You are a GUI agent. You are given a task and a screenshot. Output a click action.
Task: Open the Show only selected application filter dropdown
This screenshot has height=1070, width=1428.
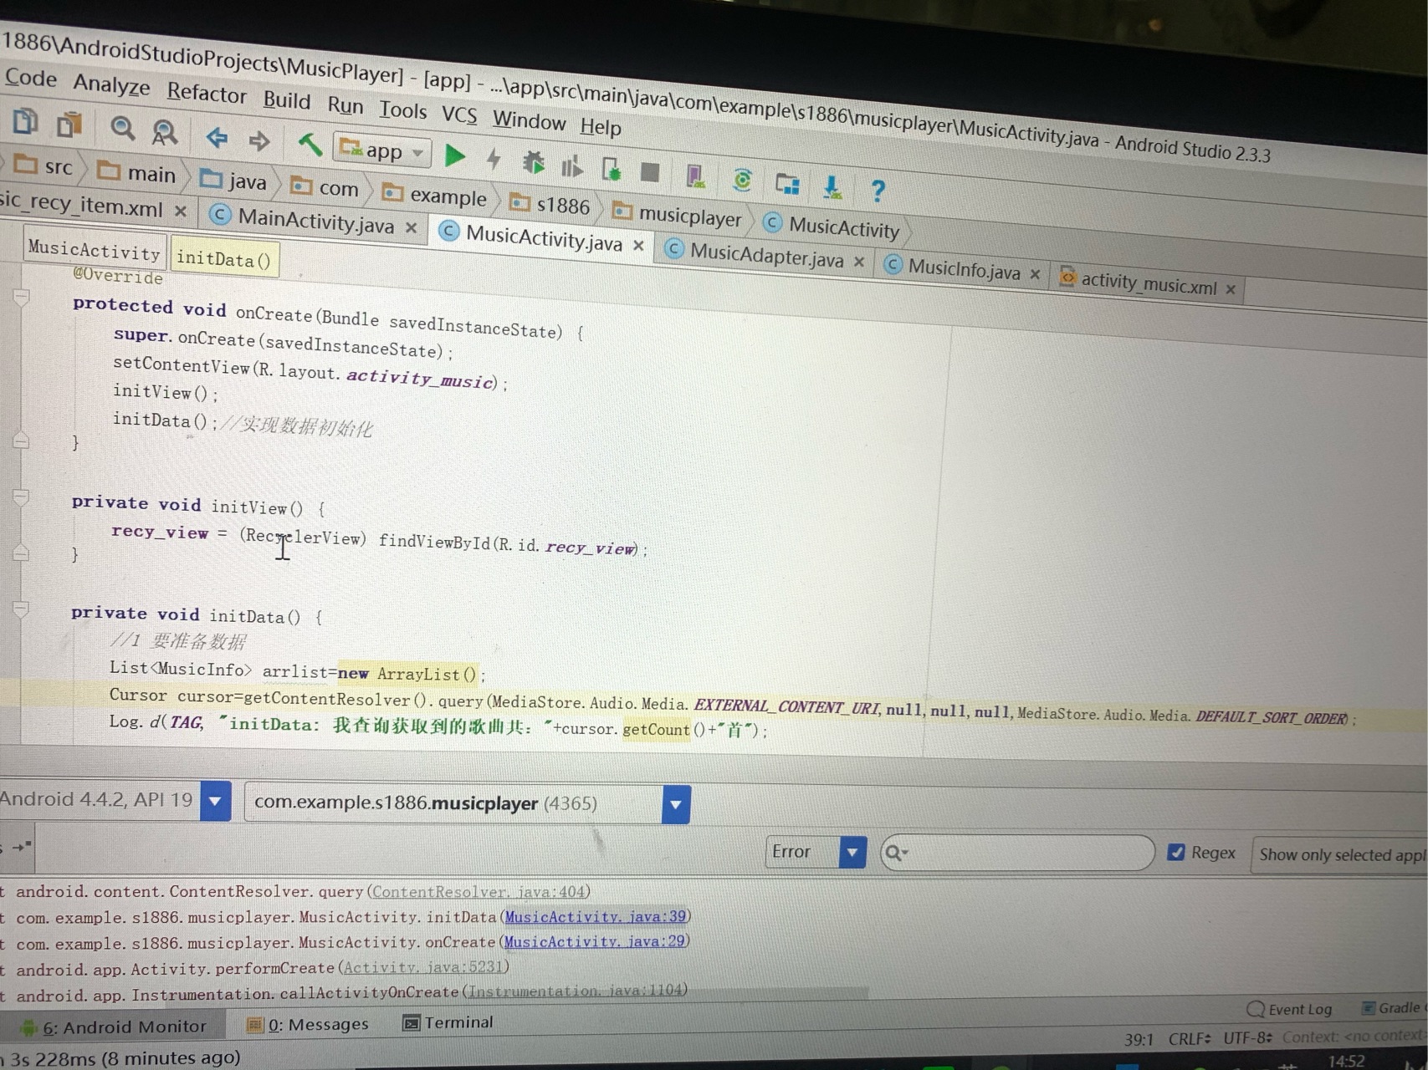point(1339,854)
